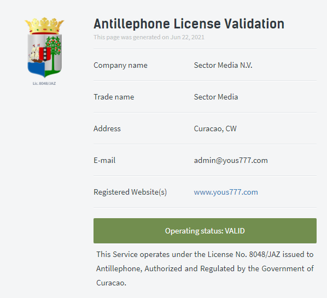Screen dimensions: 327x298
Task: Select the trade name value Sector Media
Action: click(x=216, y=97)
